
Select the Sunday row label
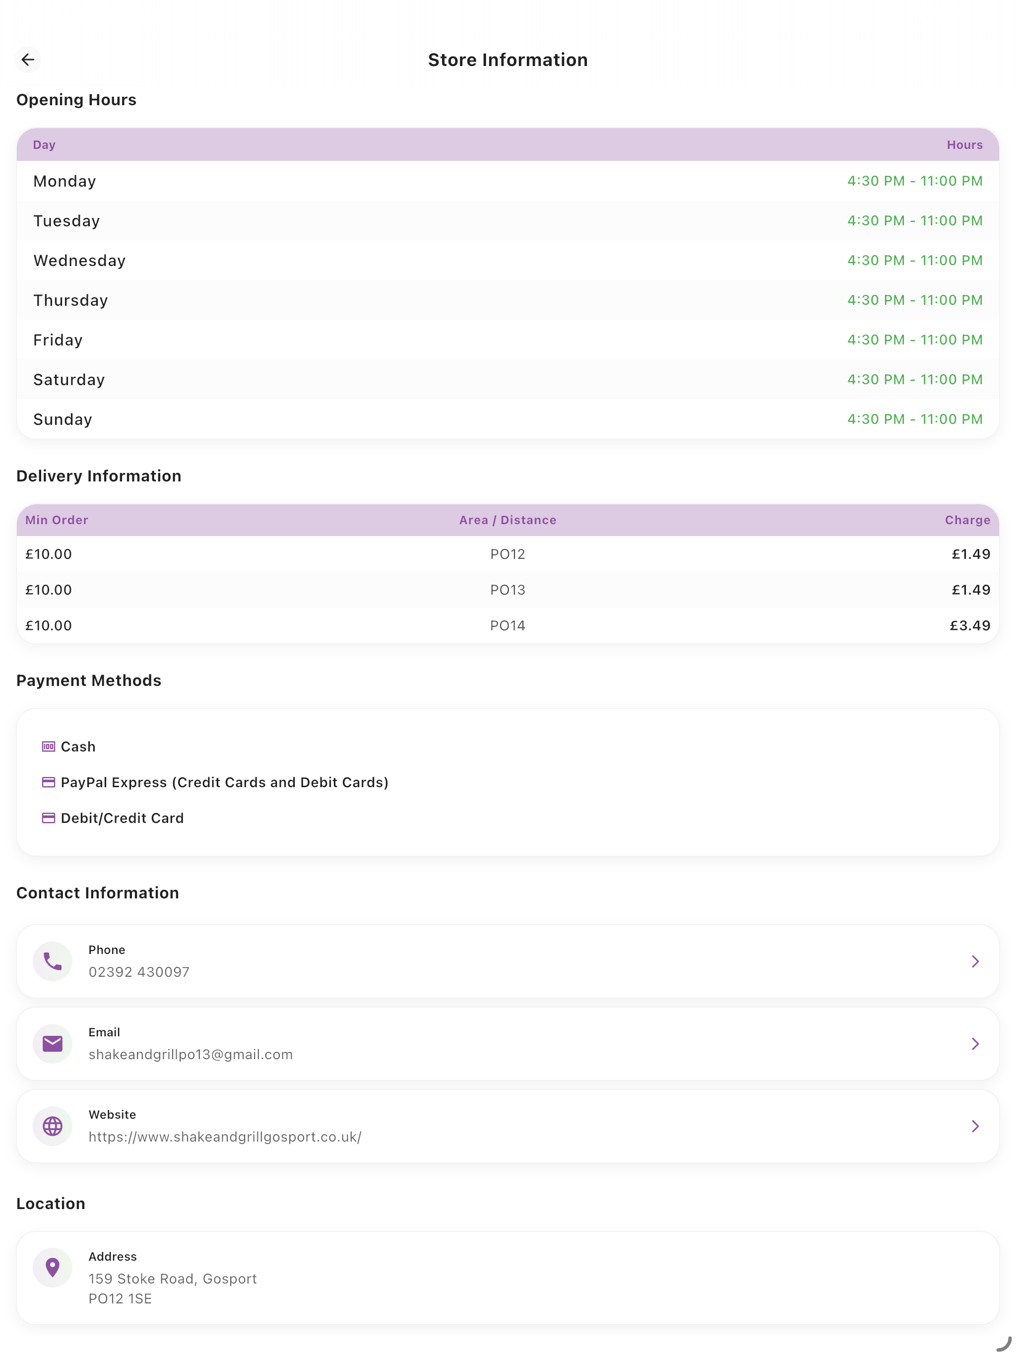pyautogui.click(x=63, y=419)
